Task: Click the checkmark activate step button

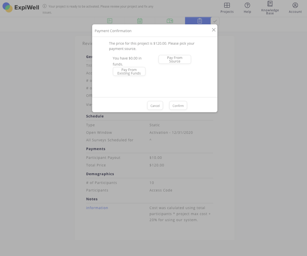Action: coord(215,21)
